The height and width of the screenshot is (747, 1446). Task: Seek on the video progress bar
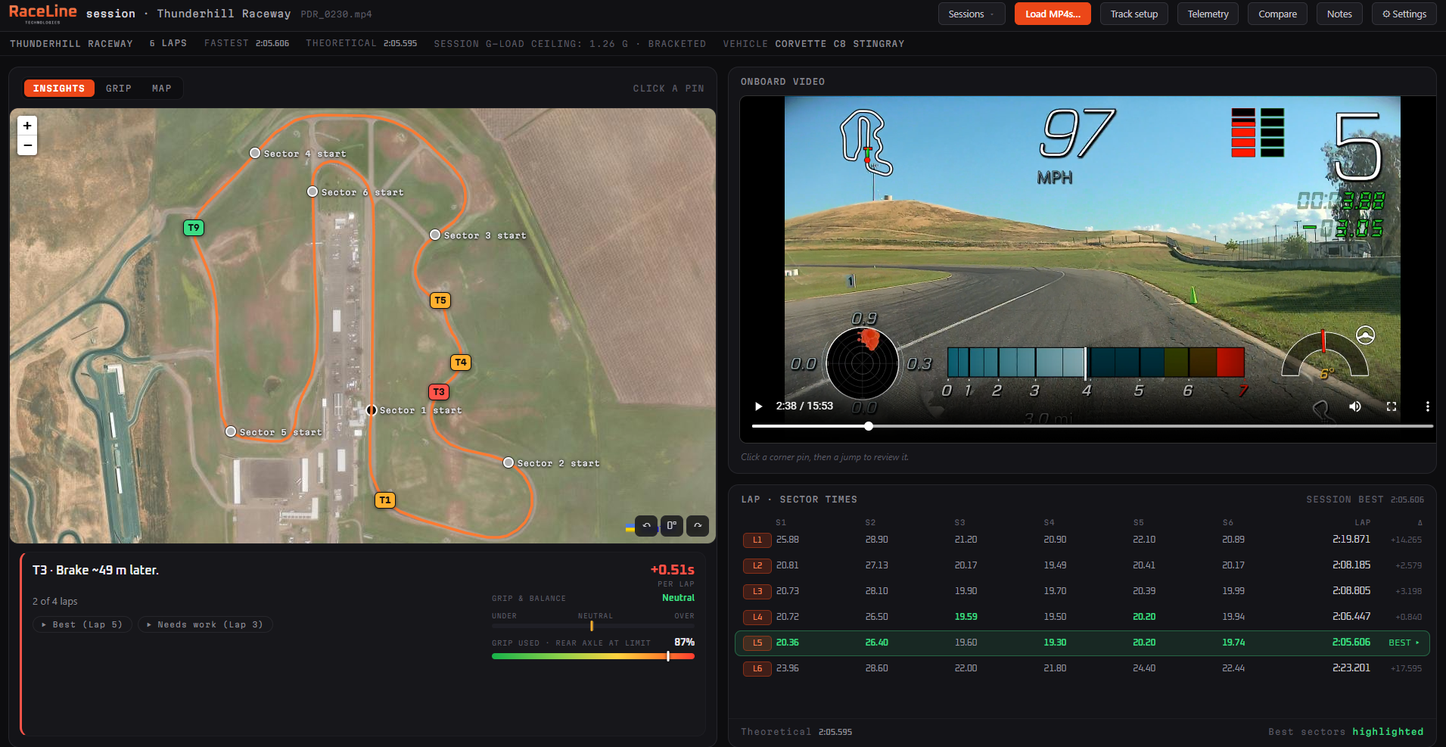(1092, 426)
